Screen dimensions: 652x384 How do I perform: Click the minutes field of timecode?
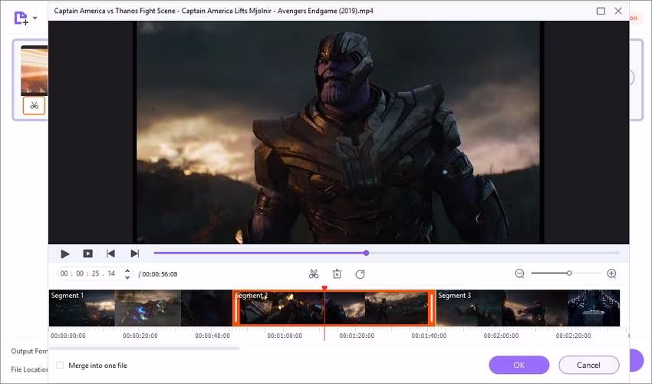(x=80, y=273)
